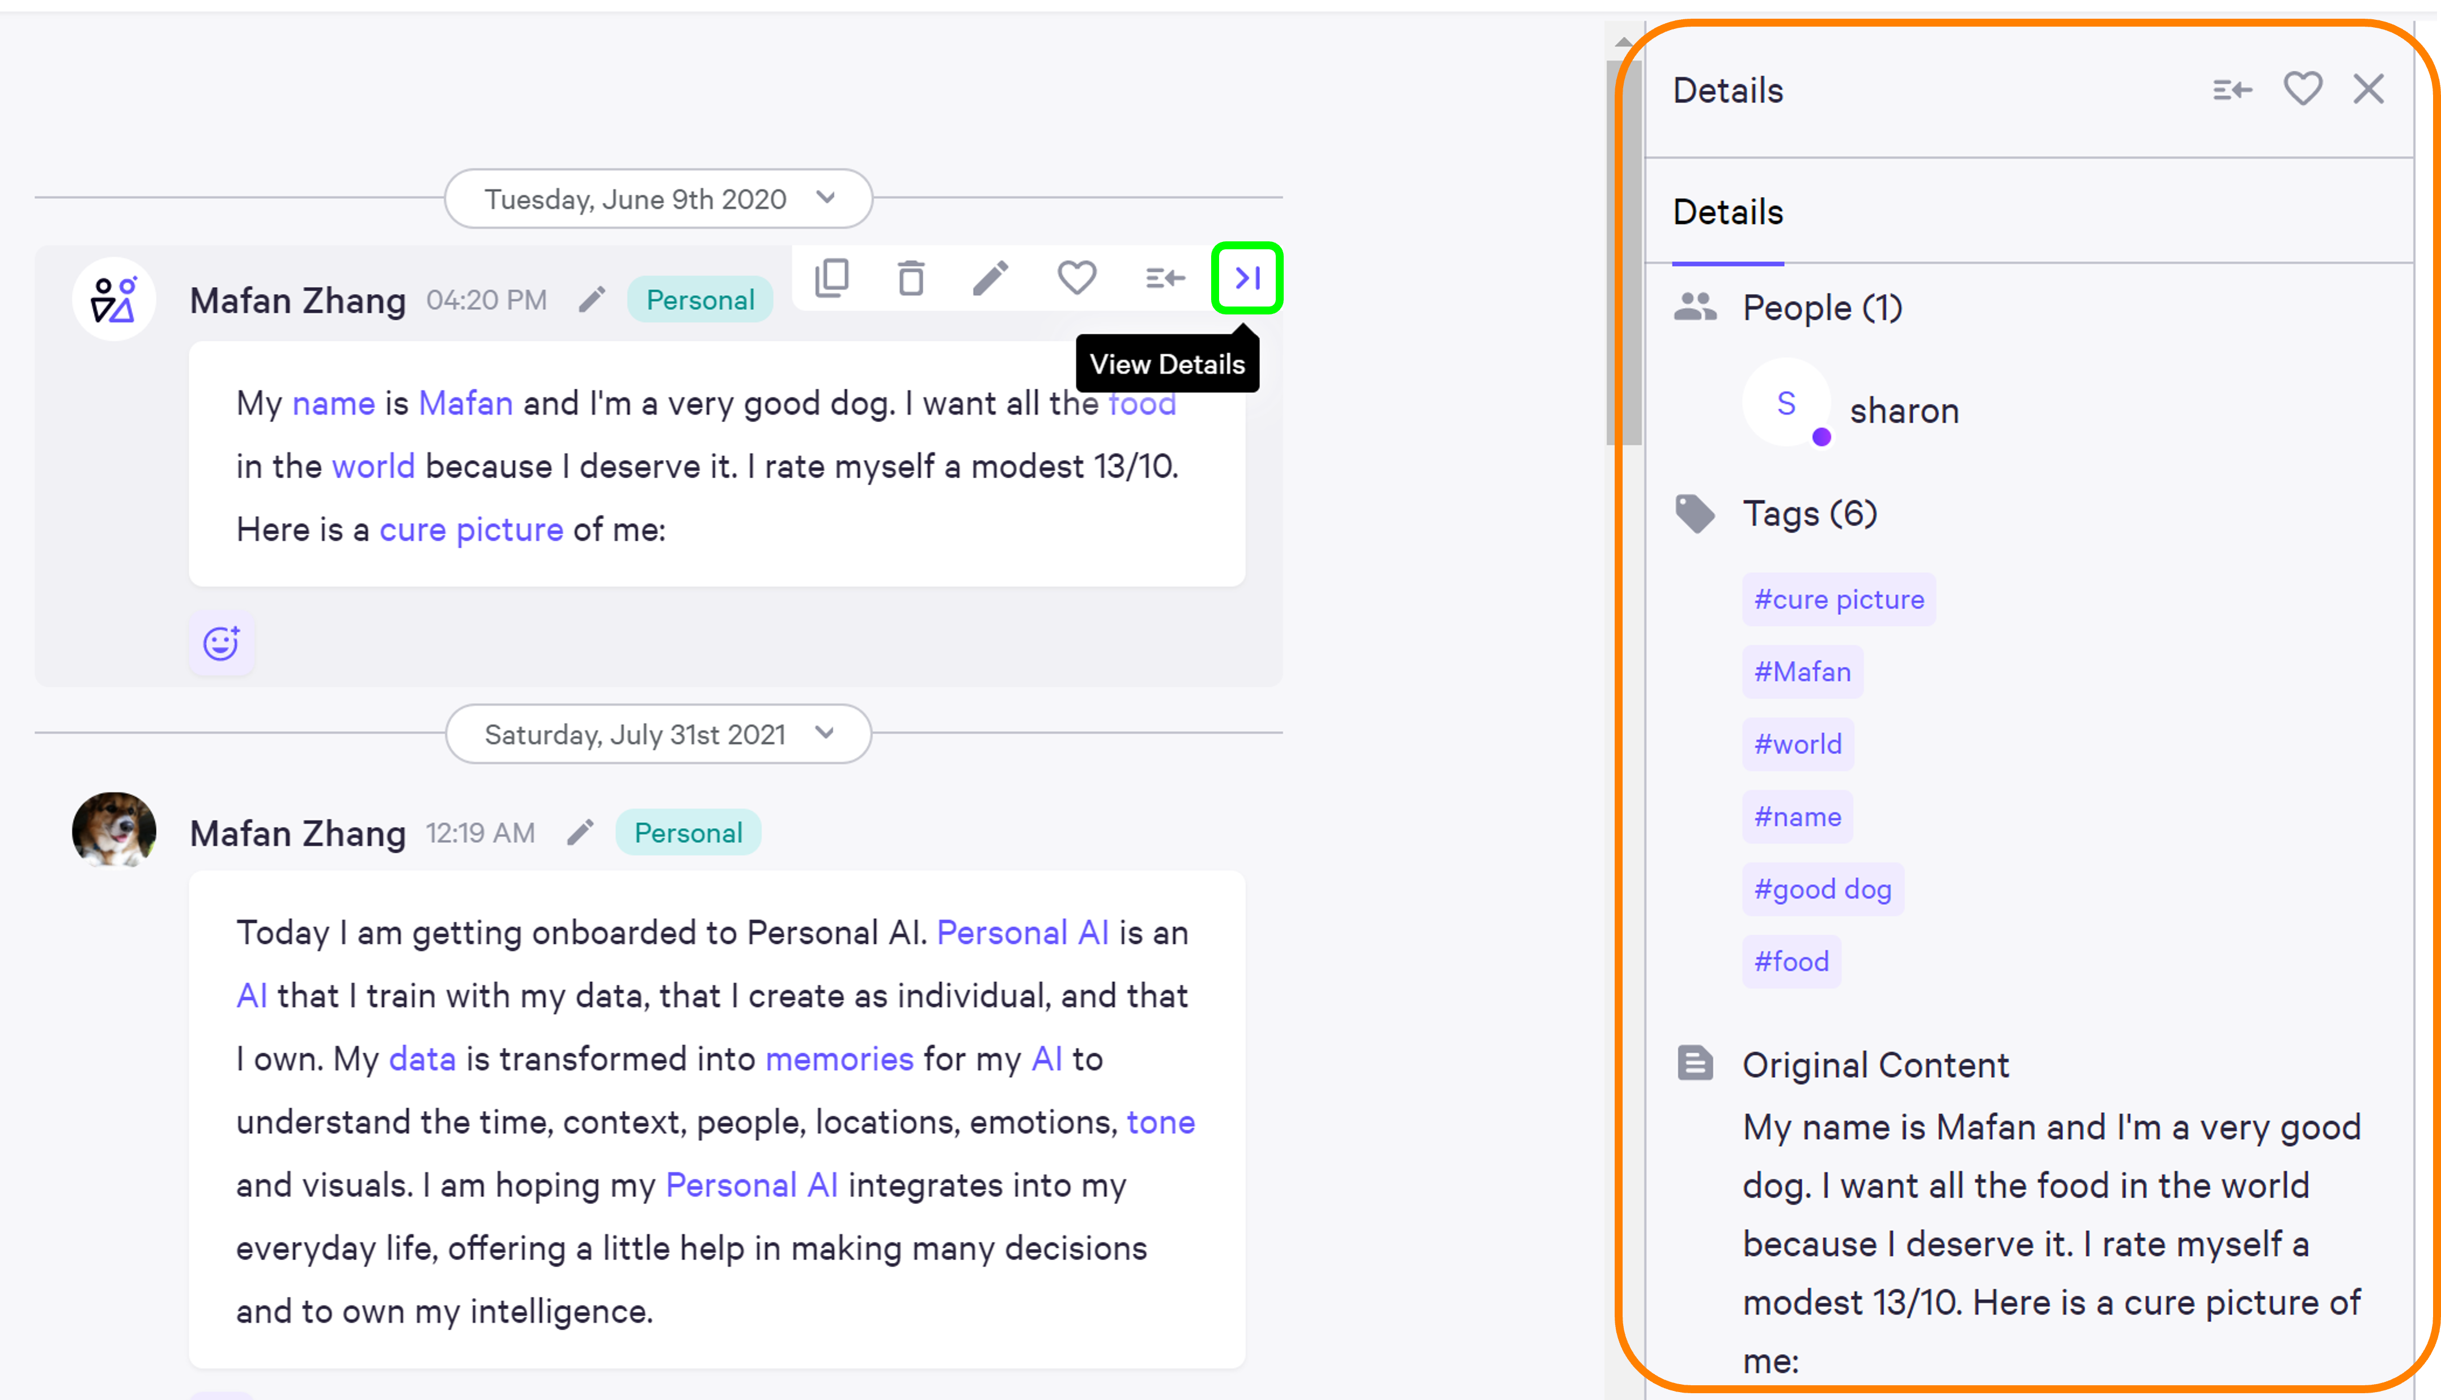Close the Details panel

click(x=2369, y=90)
